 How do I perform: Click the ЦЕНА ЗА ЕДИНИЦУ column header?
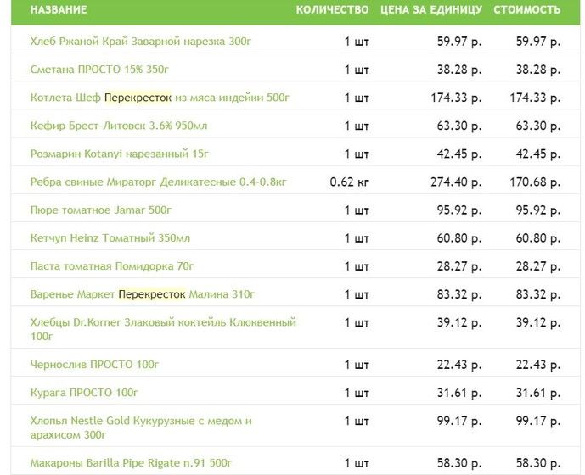(431, 9)
